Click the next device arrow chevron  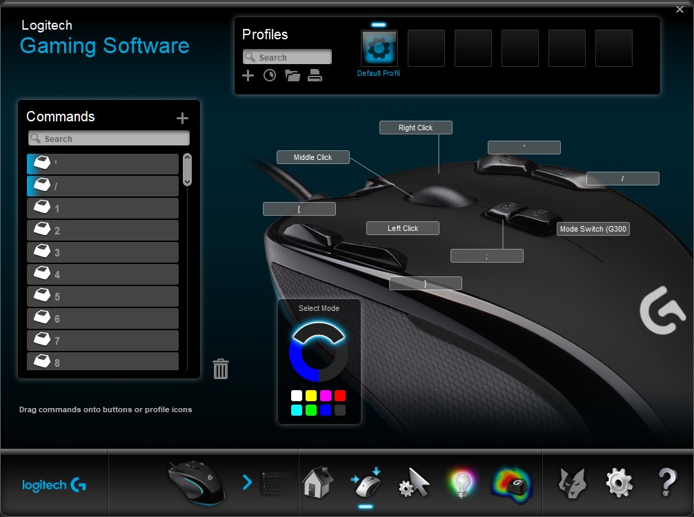coord(248,482)
